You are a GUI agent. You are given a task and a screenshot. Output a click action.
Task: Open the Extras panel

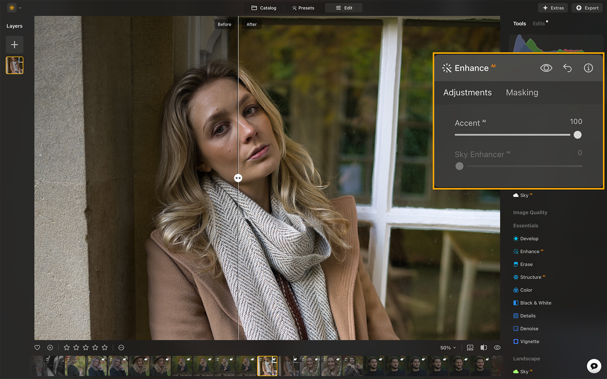point(553,8)
